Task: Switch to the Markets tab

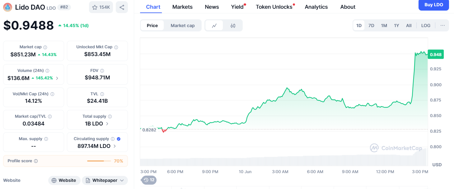Action: click(x=182, y=7)
